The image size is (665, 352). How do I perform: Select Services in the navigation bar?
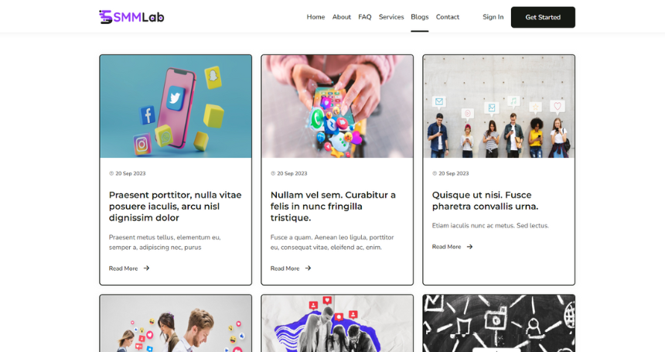pyautogui.click(x=391, y=17)
